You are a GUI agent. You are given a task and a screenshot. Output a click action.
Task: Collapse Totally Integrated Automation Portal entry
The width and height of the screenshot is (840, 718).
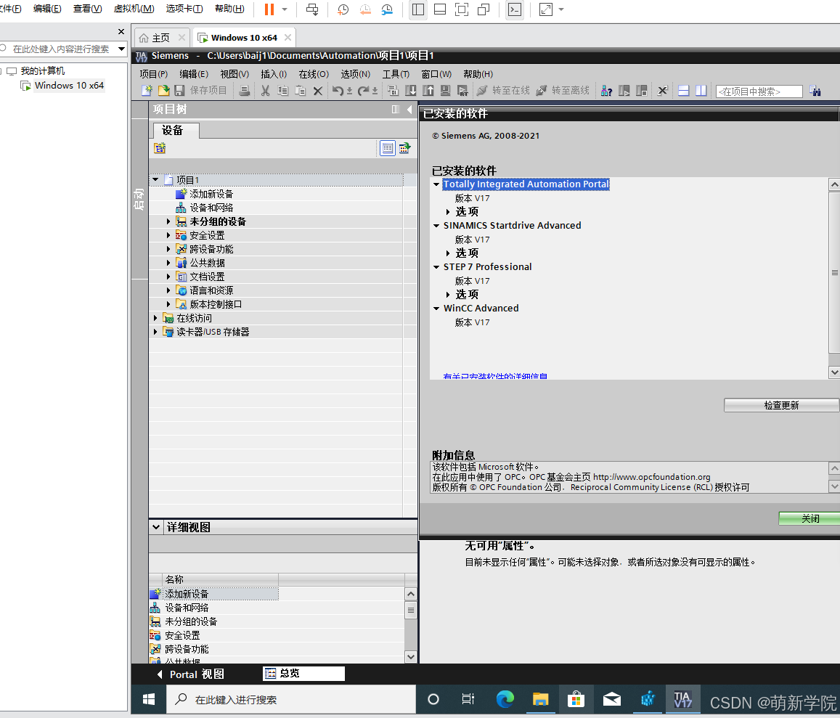pyautogui.click(x=436, y=184)
